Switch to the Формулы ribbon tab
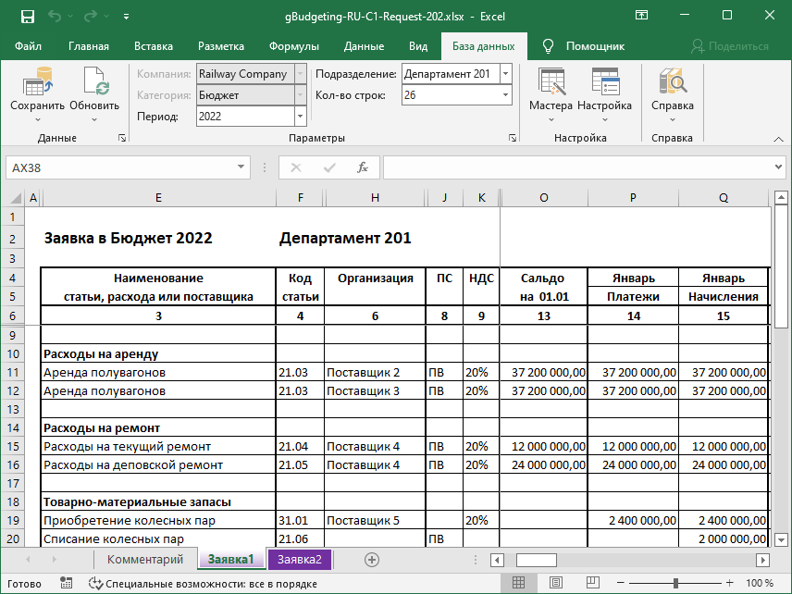Viewport: 792px width, 594px height. [294, 46]
